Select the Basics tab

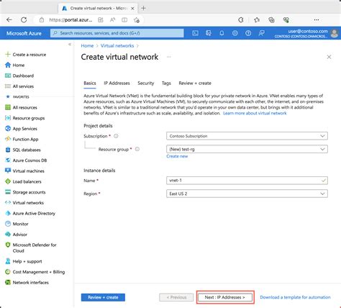point(90,83)
